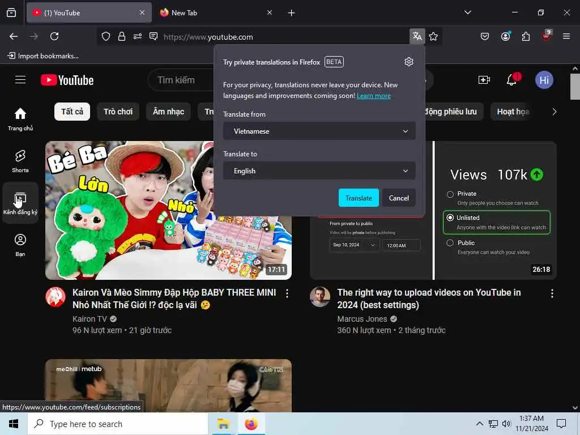
Task: Click the uBlock extension icon with badge
Action: (547, 36)
